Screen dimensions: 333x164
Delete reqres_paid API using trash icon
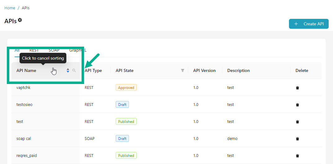tap(297, 156)
